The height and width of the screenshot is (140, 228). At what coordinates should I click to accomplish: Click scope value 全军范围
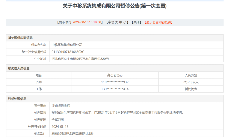click(58, 120)
